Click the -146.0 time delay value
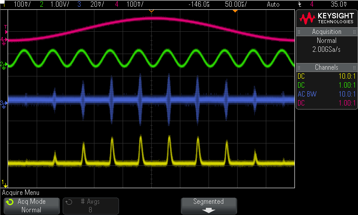The image size is (358, 215). (x=199, y=4)
